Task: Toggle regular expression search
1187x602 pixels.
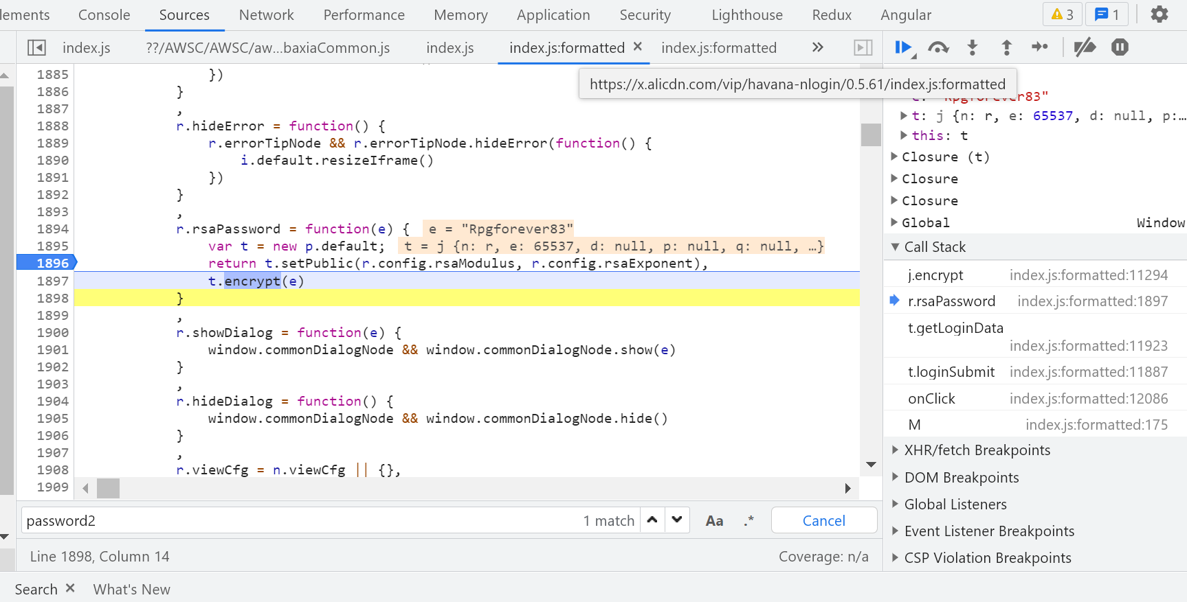Action: 749,521
